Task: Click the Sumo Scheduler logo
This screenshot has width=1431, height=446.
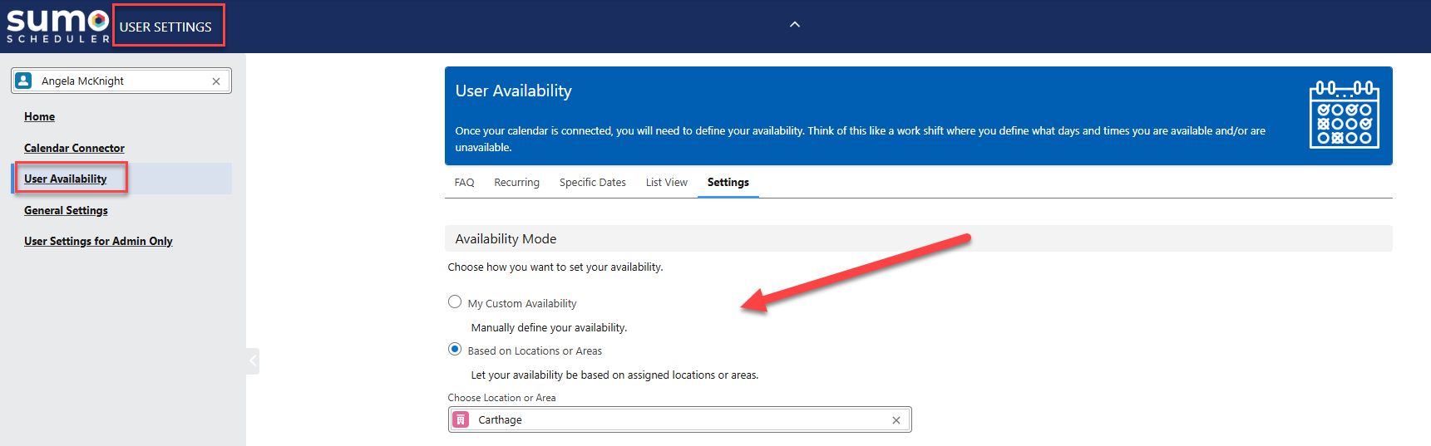Action: pos(57,26)
